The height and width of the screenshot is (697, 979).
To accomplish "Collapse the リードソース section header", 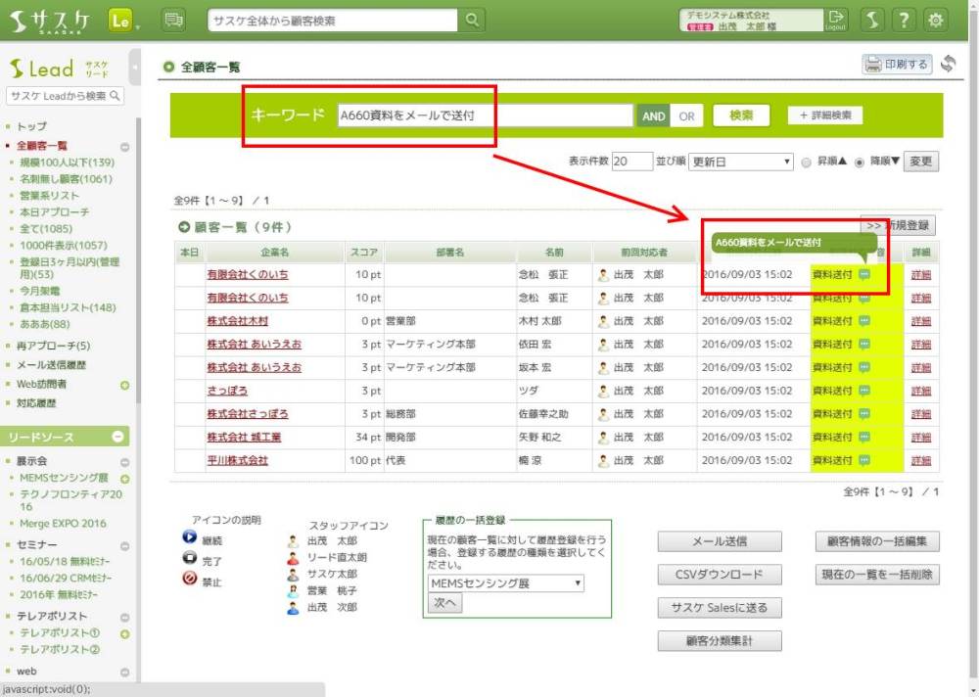I will [117, 437].
